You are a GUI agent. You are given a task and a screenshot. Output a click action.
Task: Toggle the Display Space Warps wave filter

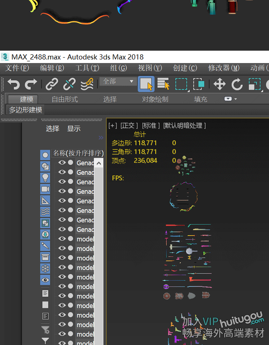coord(45,212)
